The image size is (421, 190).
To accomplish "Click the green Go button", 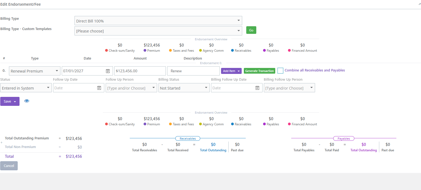I will click(x=251, y=30).
